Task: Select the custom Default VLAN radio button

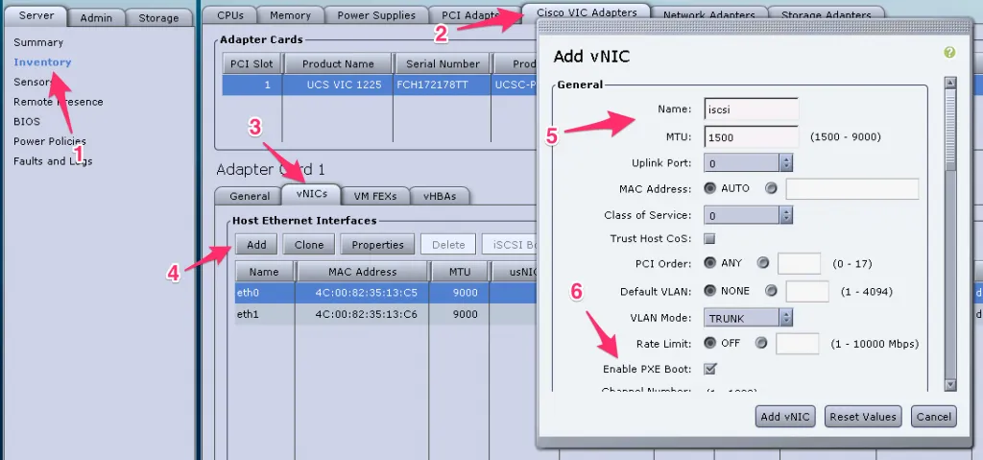Action: click(x=771, y=291)
